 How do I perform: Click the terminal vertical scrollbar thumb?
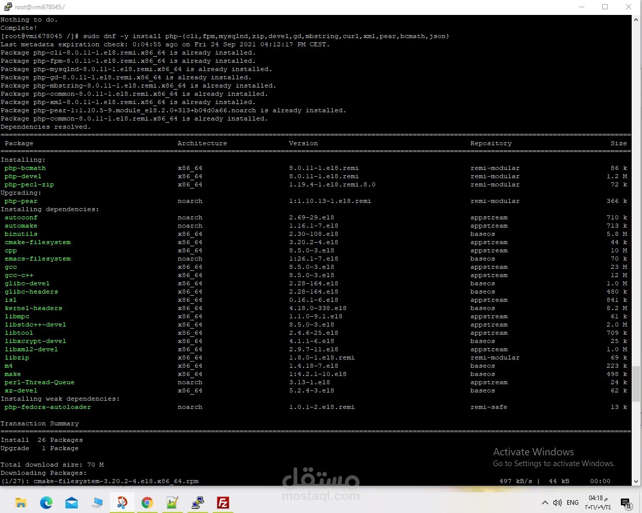point(636,384)
